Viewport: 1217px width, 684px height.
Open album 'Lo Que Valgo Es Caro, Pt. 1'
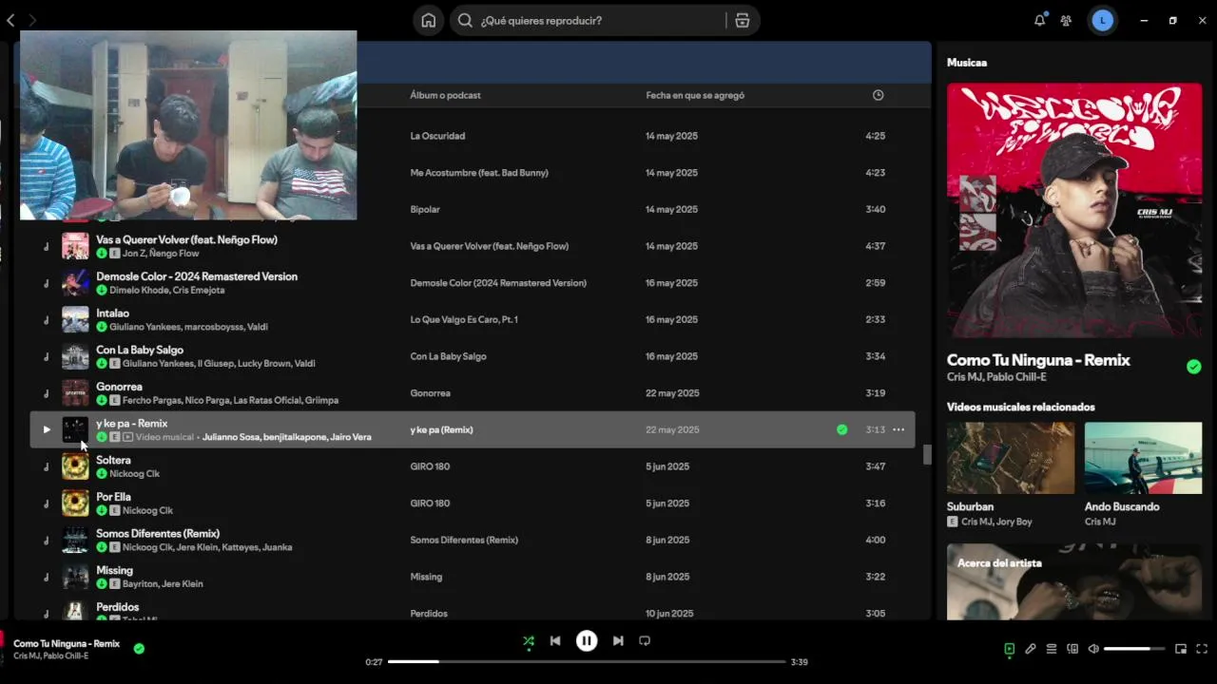coord(464,319)
